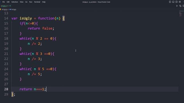Click the 'function' keyword on line 14
This screenshot has height=103, width=184.
[46, 18]
